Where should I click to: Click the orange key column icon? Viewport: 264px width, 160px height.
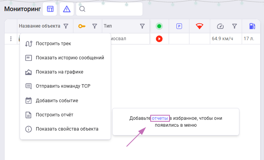pyautogui.click(x=82, y=26)
